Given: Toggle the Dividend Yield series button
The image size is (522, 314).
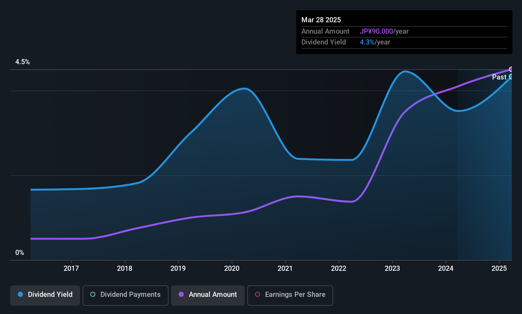Looking at the screenshot, I should (x=45, y=295).
